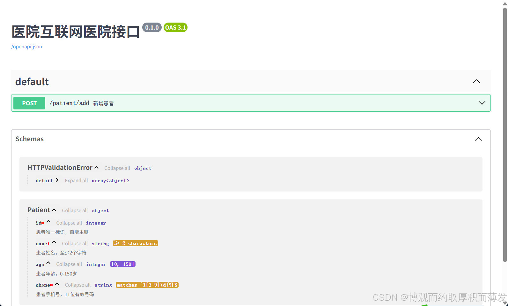This screenshot has width=508, height=306.
Task: Open the /openapi.json link
Action: point(27,46)
